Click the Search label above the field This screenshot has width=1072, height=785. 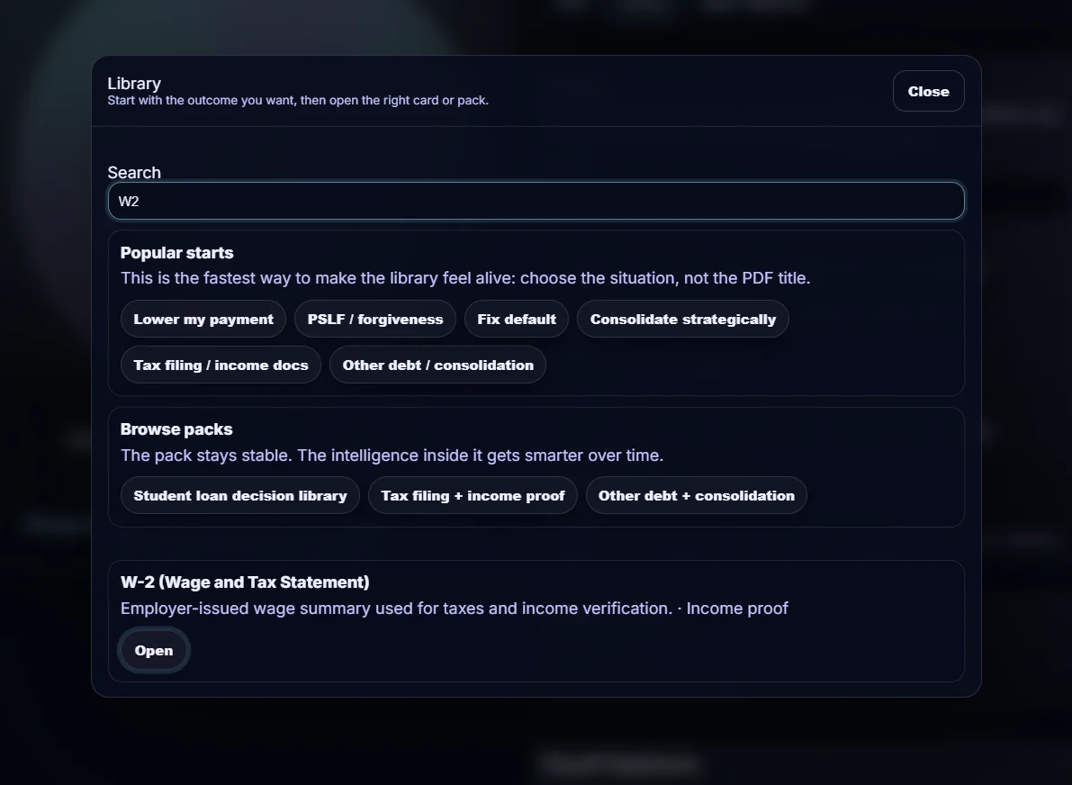134,173
